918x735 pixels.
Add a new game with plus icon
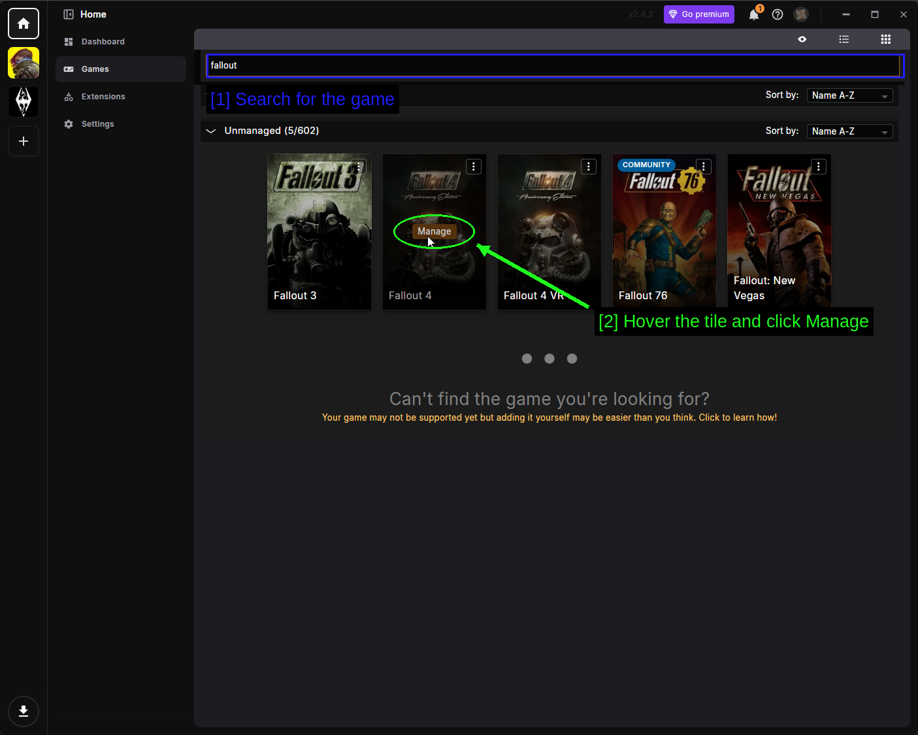tap(24, 141)
